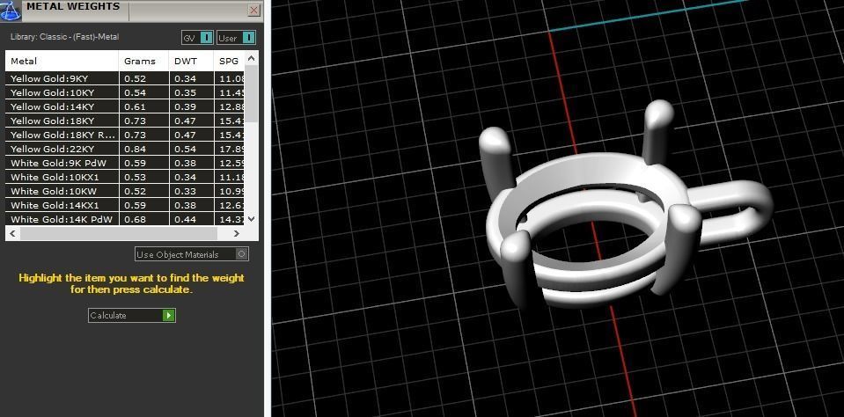844x417 pixels.
Task: Sort by the Metal column header
Action: click(62, 61)
